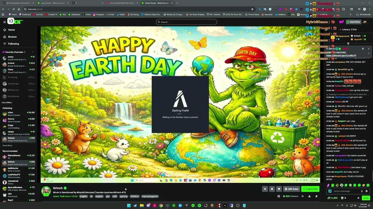Open the PayPal bookmark
Screen dimensions: 373x209
coord(120,14)
